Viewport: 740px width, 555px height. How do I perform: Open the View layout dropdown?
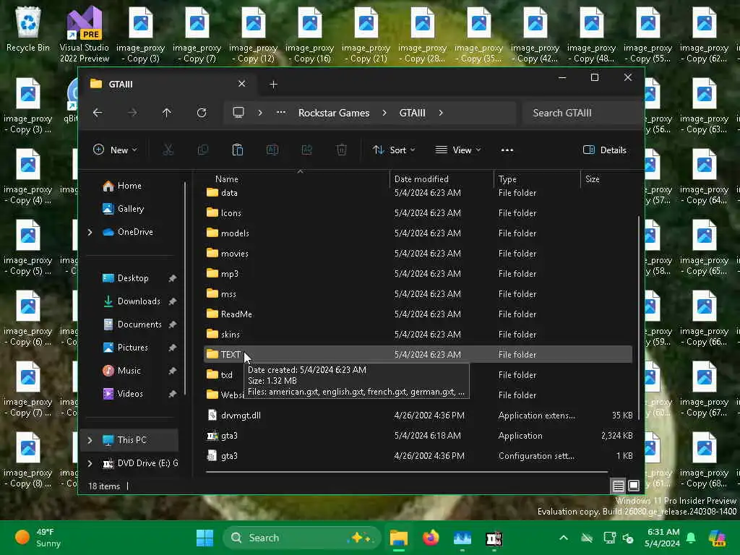457,150
